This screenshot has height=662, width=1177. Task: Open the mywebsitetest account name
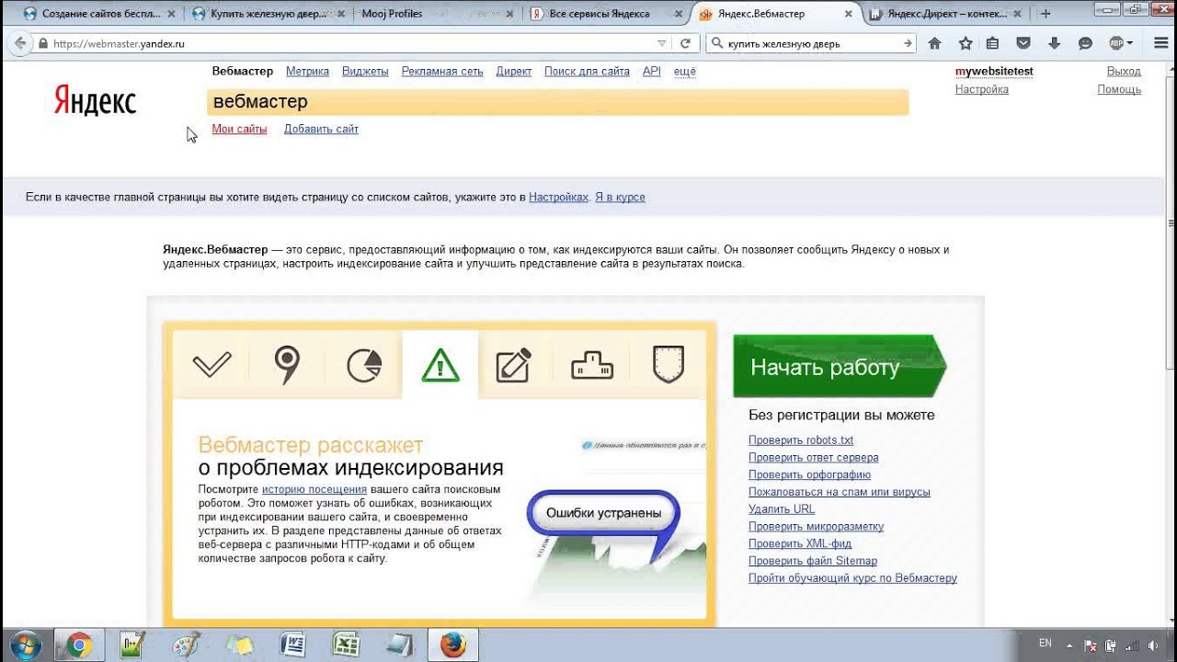[x=994, y=71]
